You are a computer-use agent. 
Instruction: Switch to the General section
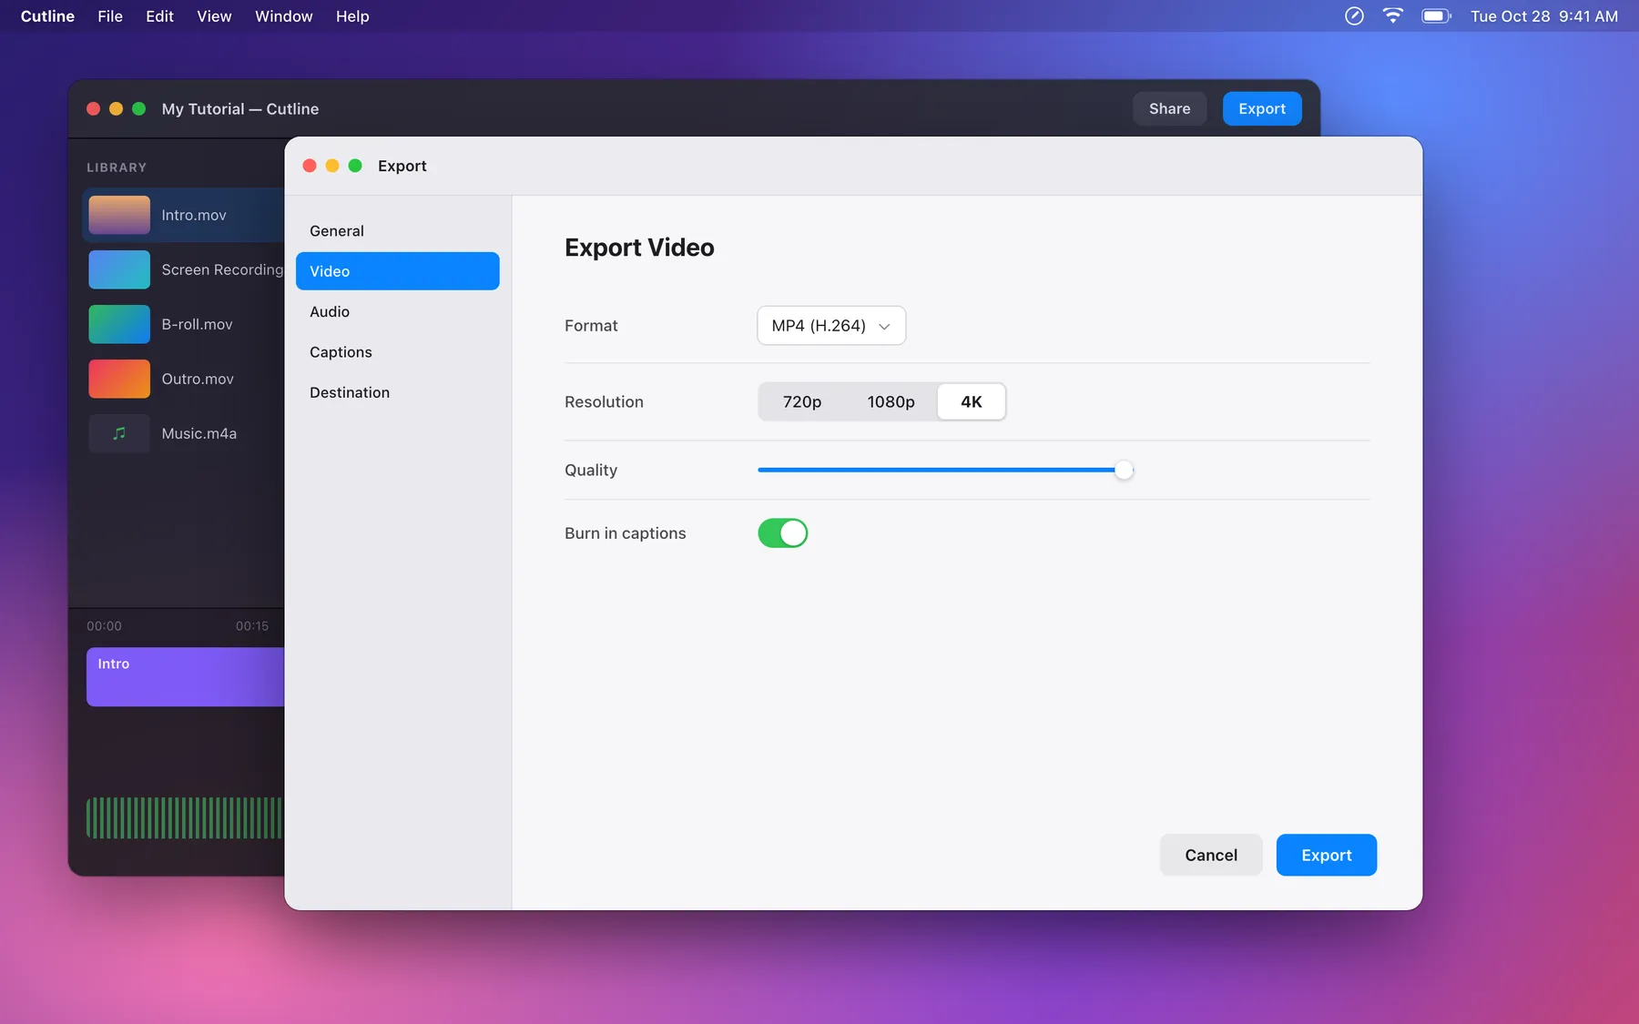click(397, 231)
